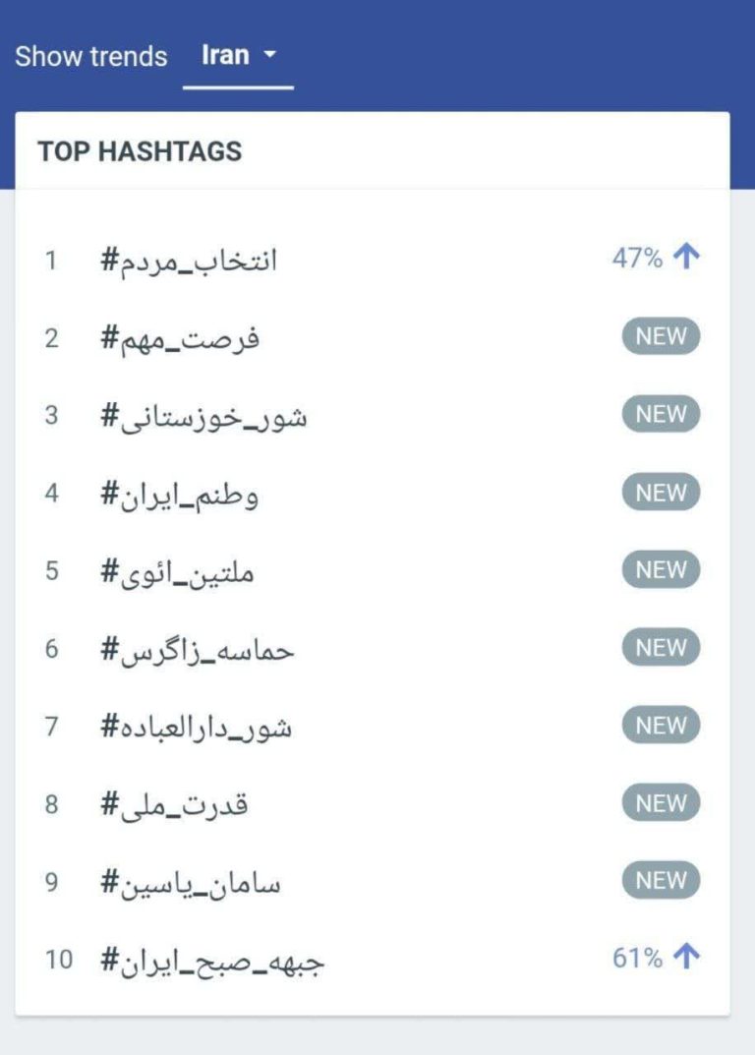Click the NEW badge on rank 6
This screenshot has width=755, height=1055.
(x=661, y=648)
